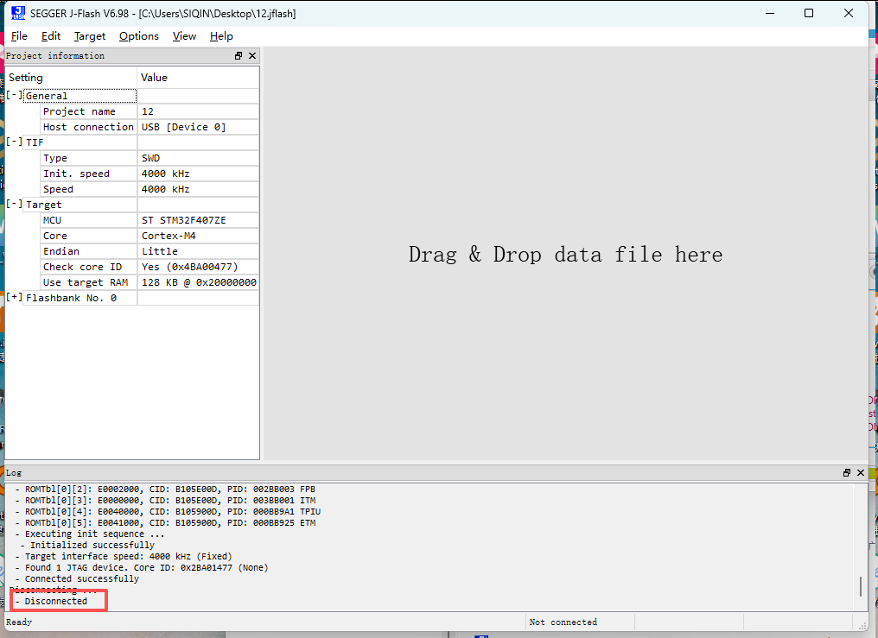
Task: Click the Ready status text
Action: tap(19, 622)
